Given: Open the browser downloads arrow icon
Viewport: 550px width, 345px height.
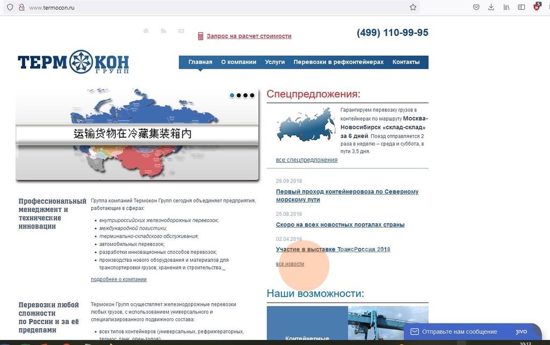Looking at the screenshot, I should [491, 8].
